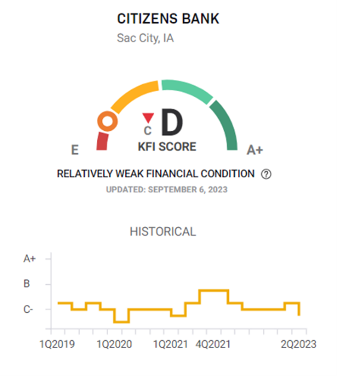Click the 4Q2021 axis label
The image size is (337, 376).
213,344
